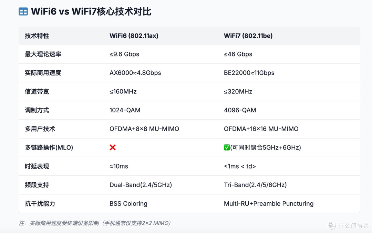Select the ≈10ms latency cell
The width and height of the screenshot is (372, 233).
click(118, 166)
